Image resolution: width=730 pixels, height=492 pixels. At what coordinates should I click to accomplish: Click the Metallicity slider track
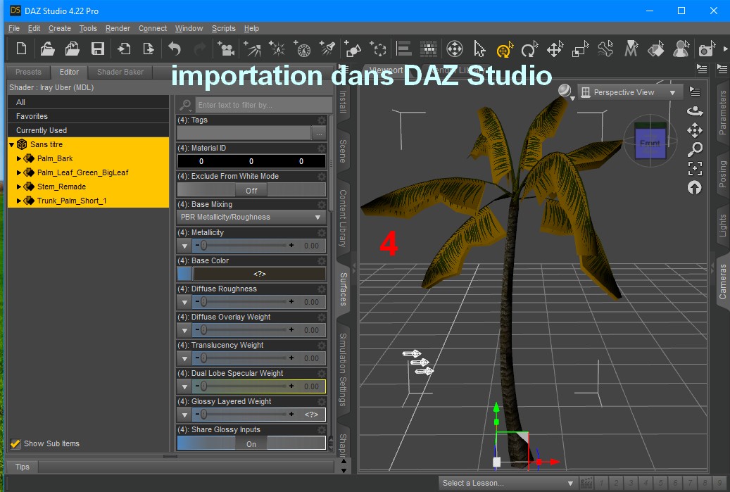point(244,246)
